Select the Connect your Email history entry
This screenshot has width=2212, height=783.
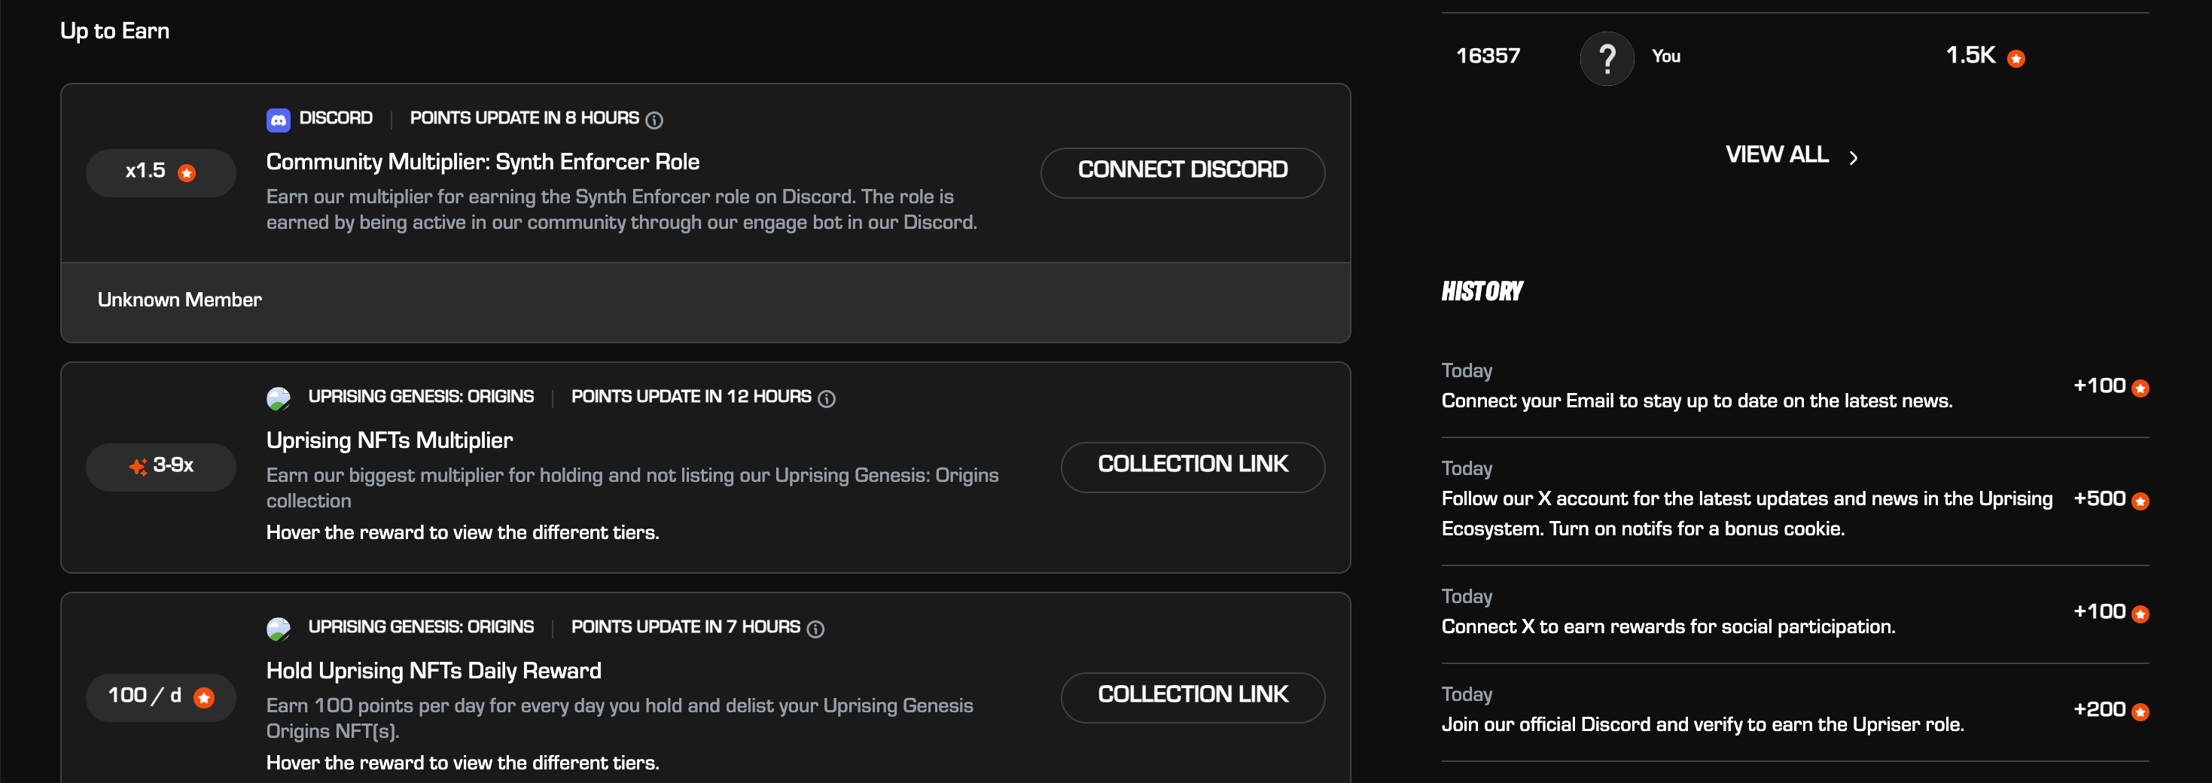pyautogui.click(x=1696, y=400)
